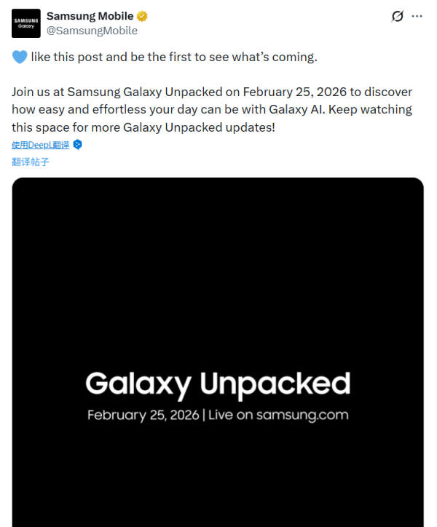The height and width of the screenshot is (527, 437).
Task: Click the Samsung Galaxy profile avatar
Action: (x=26, y=23)
